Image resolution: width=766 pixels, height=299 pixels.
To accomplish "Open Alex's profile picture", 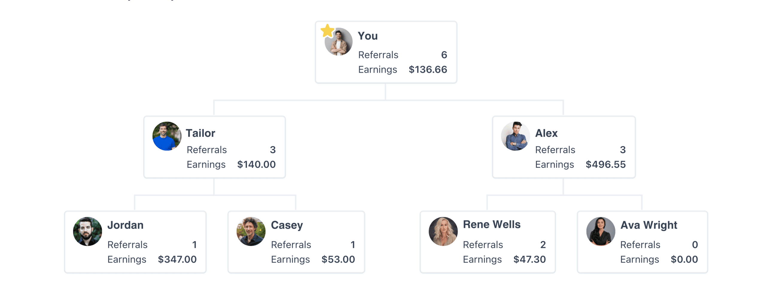I will [515, 136].
